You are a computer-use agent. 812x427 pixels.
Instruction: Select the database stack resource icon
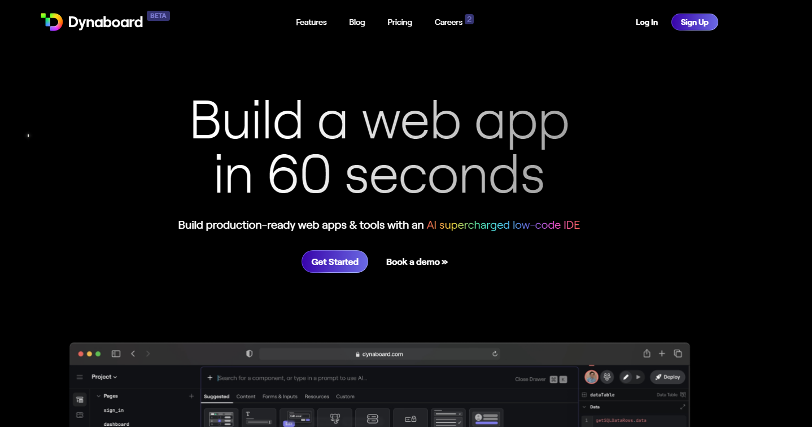point(372,417)
